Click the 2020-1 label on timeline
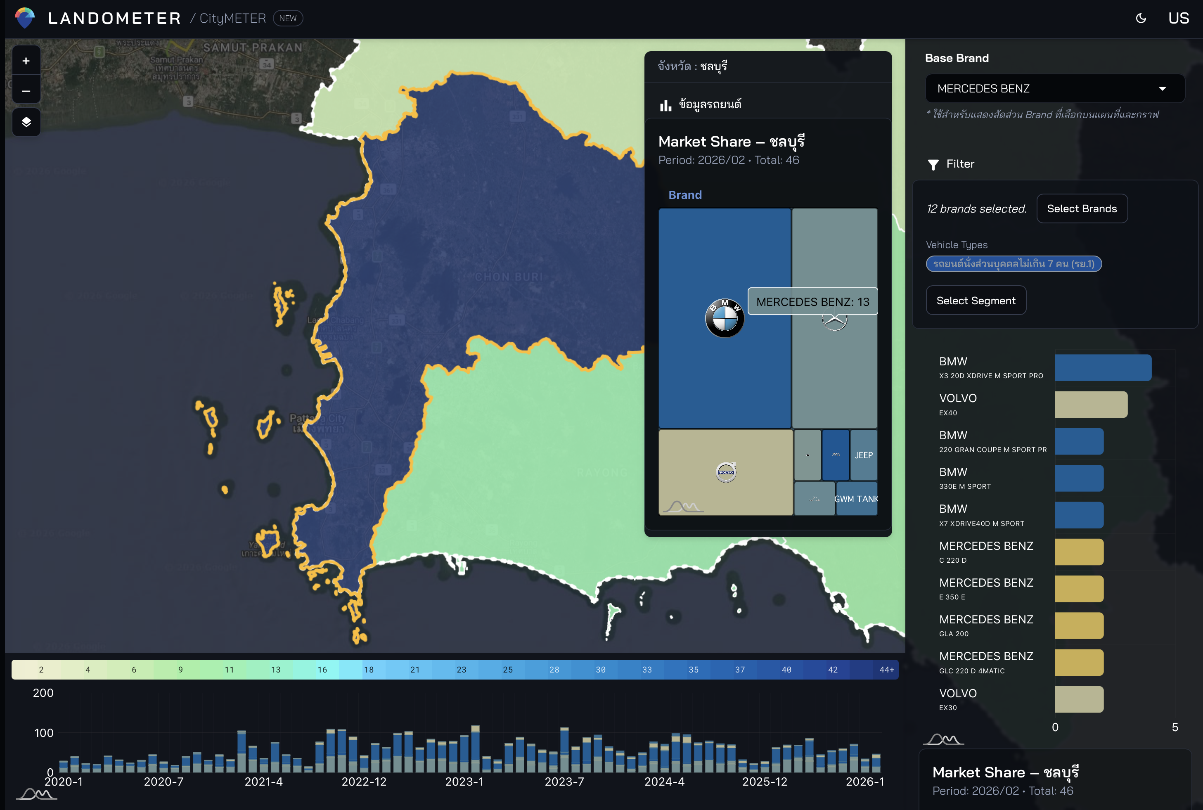The width and height of the screenshot is (1203, 810). 64,782
